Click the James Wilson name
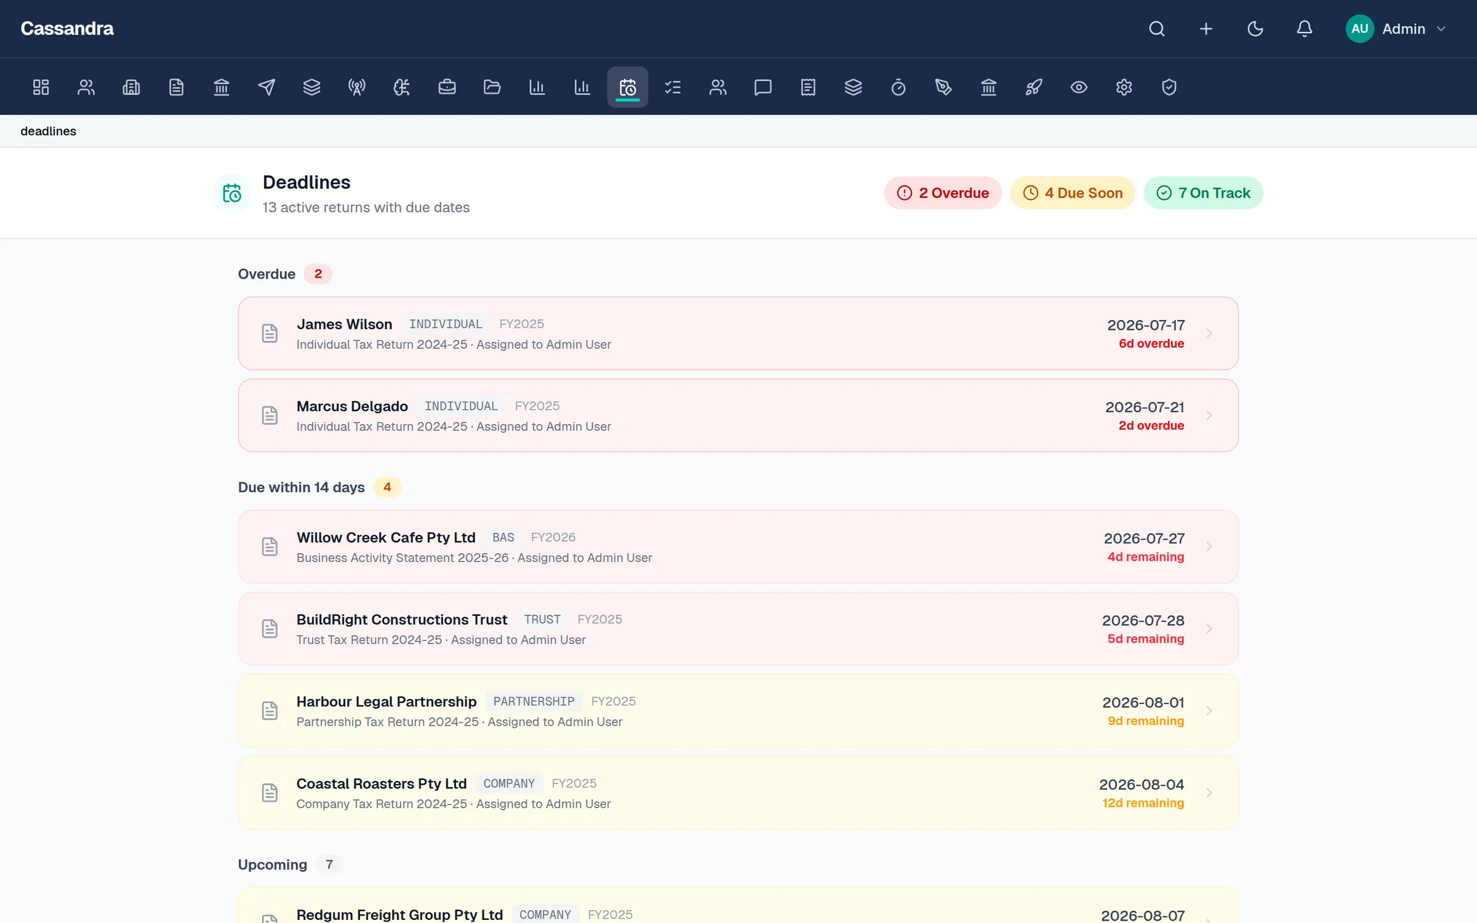Screen dimensions: 1477x923 point(344,324)
